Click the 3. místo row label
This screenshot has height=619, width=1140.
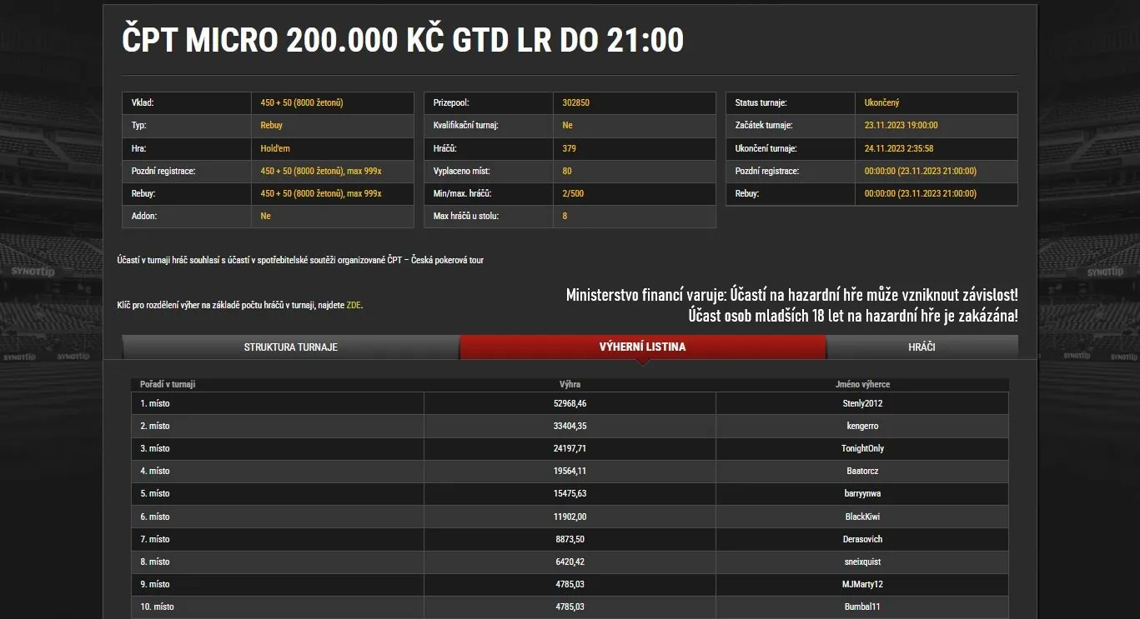coord(154,448)
